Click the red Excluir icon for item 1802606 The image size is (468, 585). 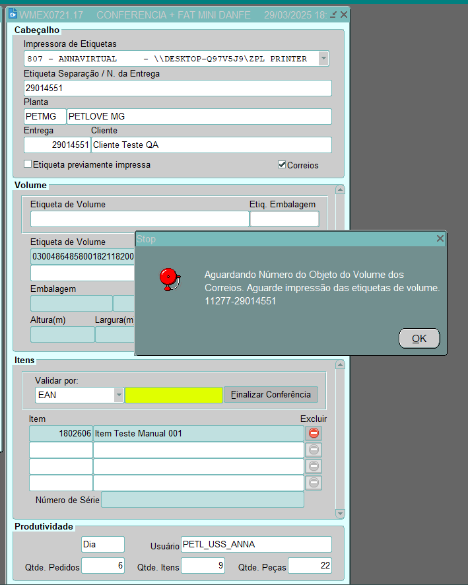[314, 433]
